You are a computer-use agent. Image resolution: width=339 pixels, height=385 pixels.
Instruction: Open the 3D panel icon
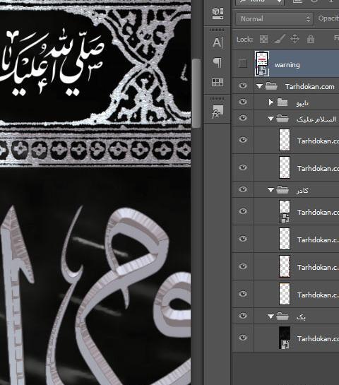tap(218, 13)
